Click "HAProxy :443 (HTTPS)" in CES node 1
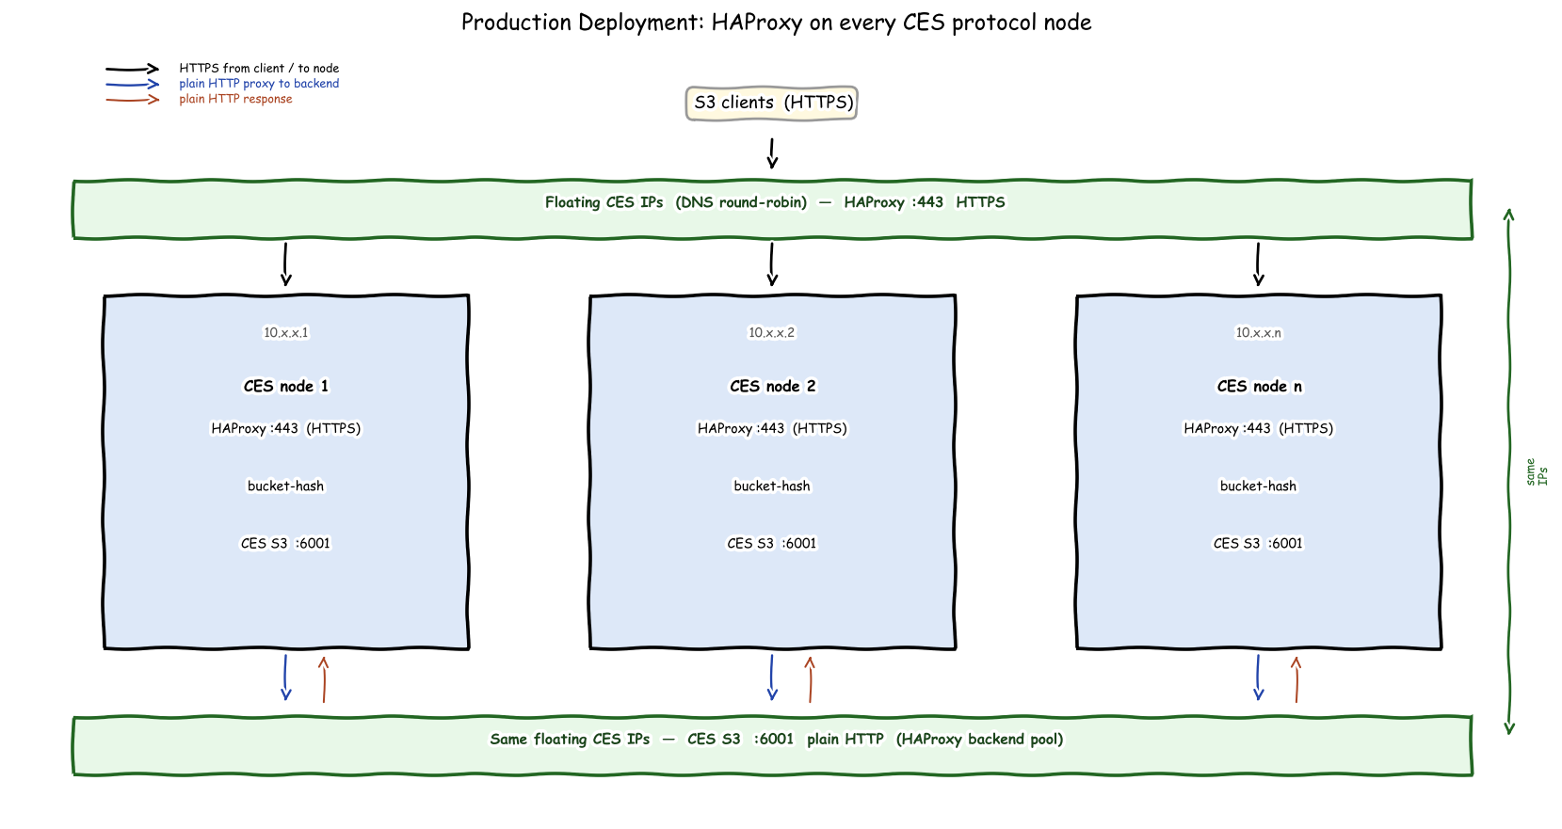 [286, 428]
